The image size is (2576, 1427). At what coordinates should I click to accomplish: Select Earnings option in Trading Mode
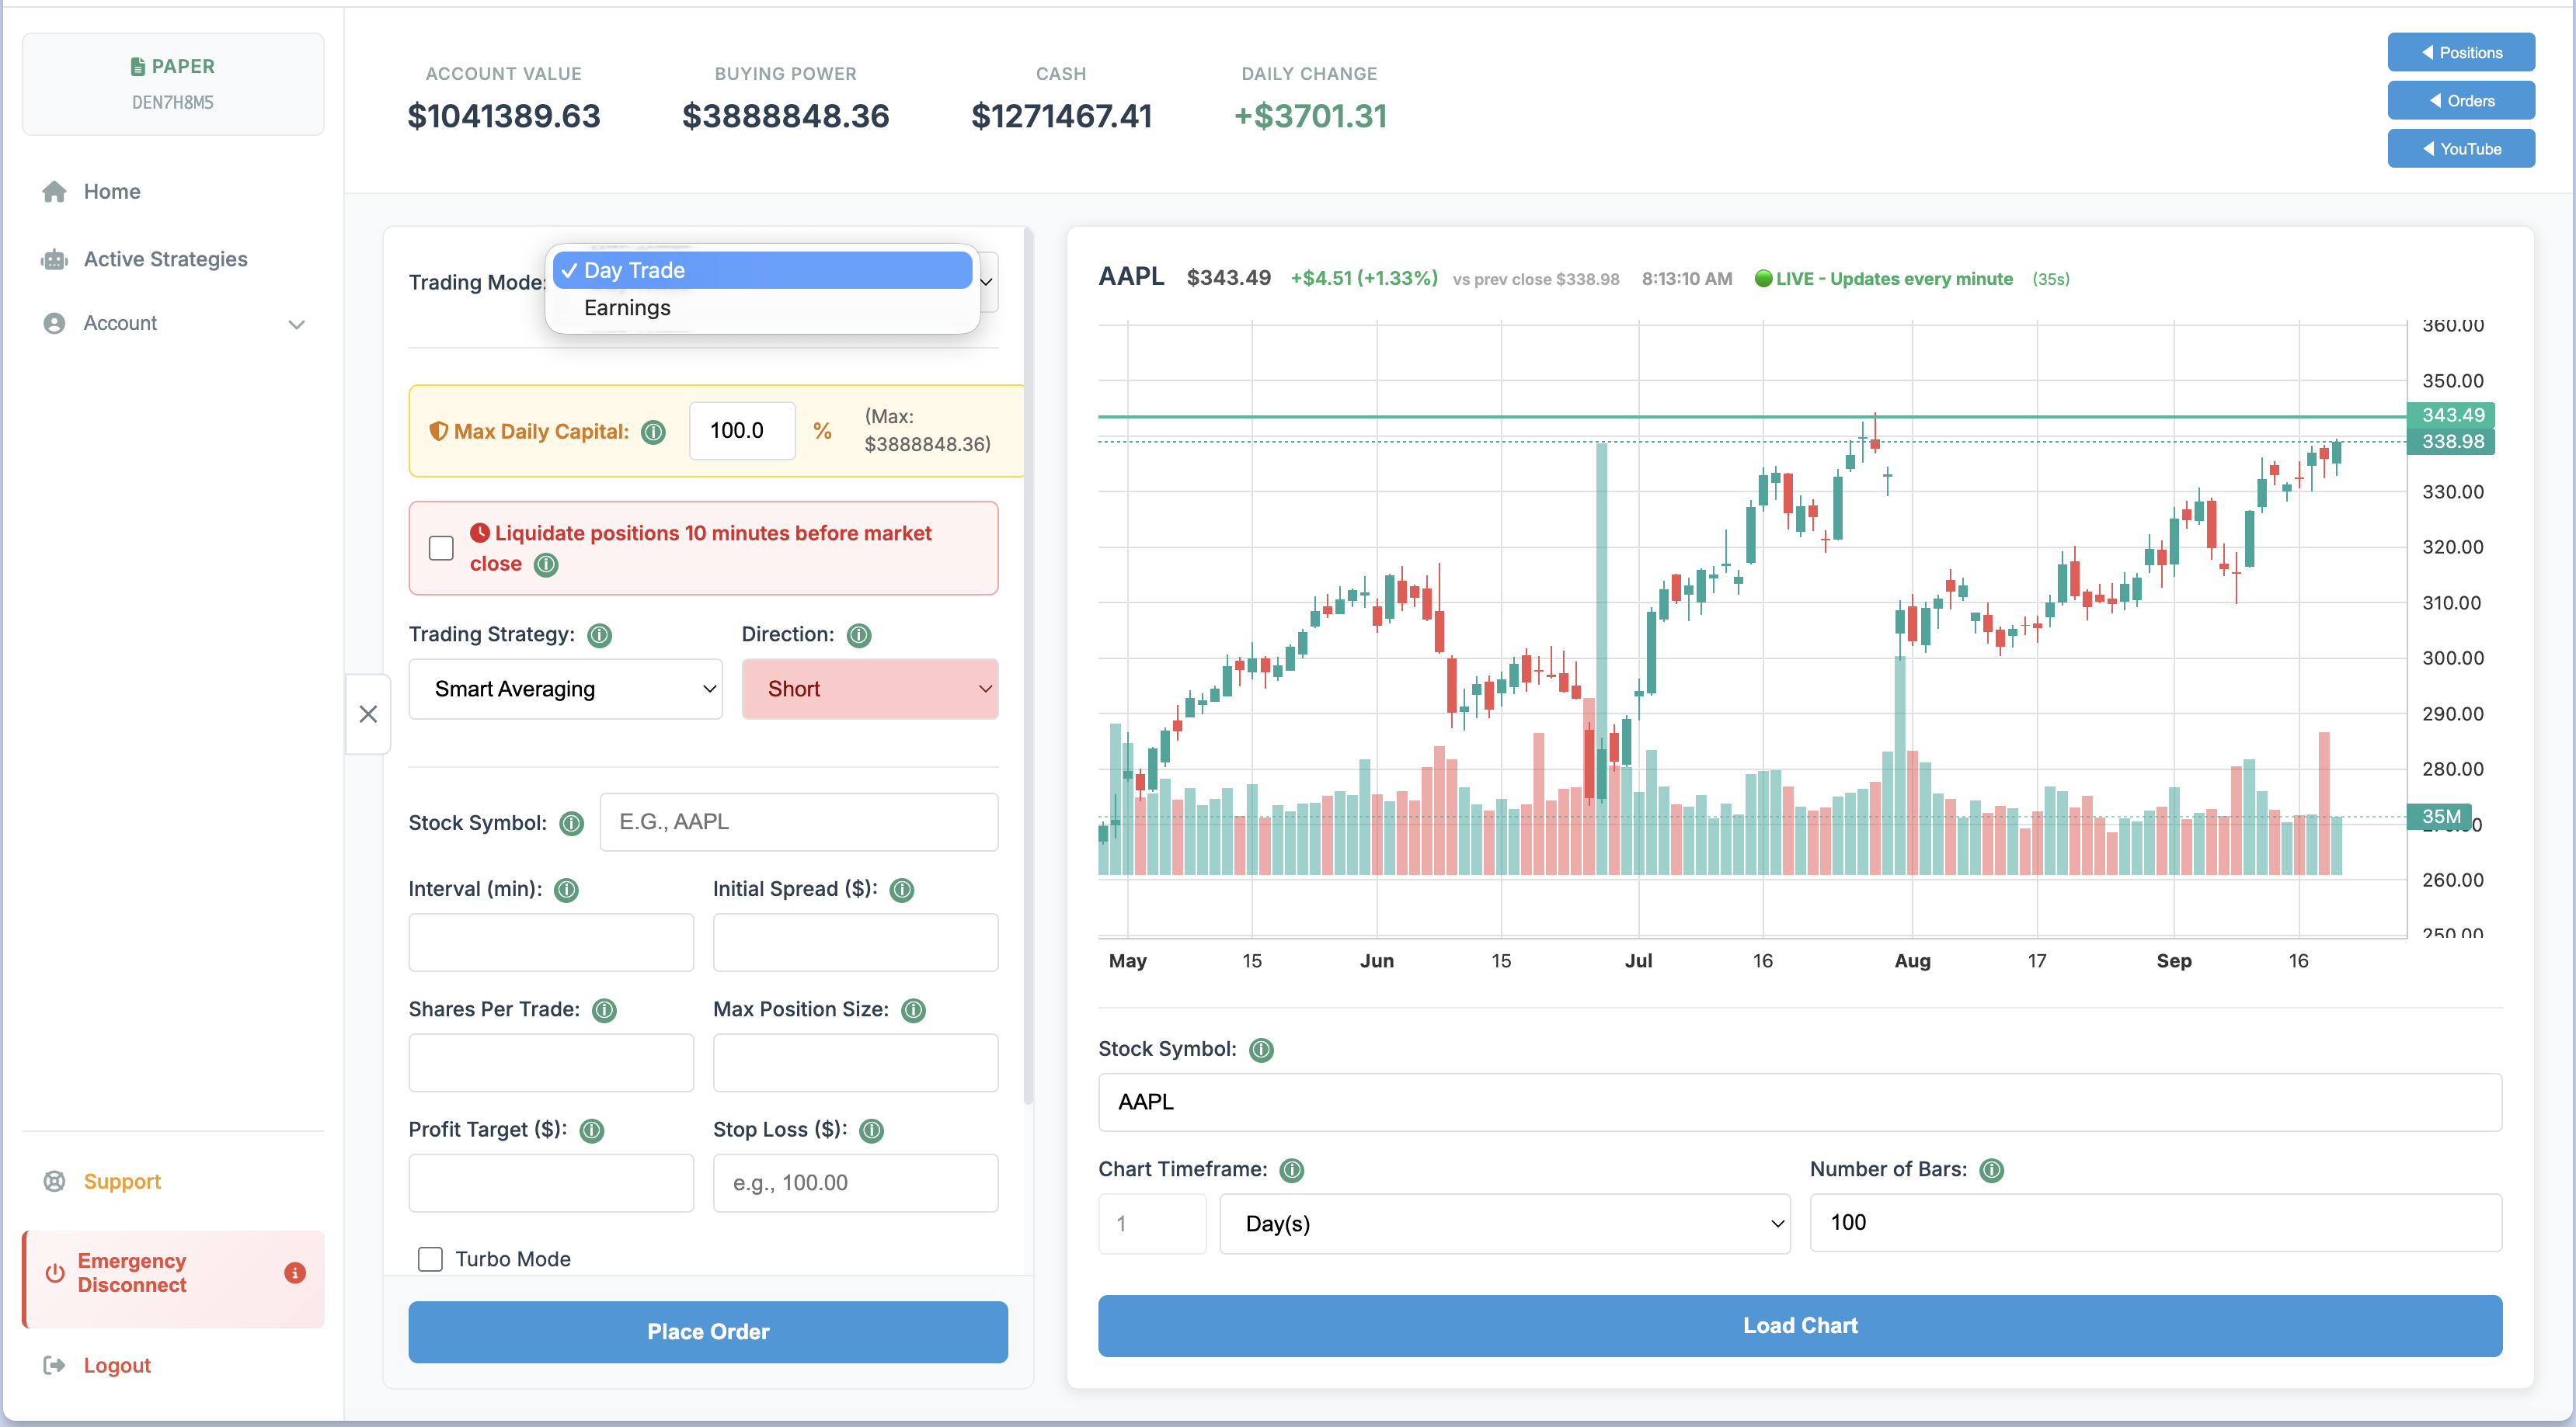coord(763,307)
